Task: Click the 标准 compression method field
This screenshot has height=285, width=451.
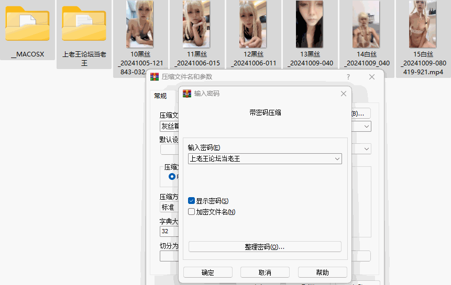Action: (169, 207)
